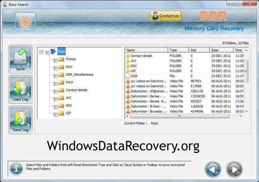Check the tree's GIF folder checkbox
Image resolution: width=259 pixels, height=182 pixels.
pos(56,114)
